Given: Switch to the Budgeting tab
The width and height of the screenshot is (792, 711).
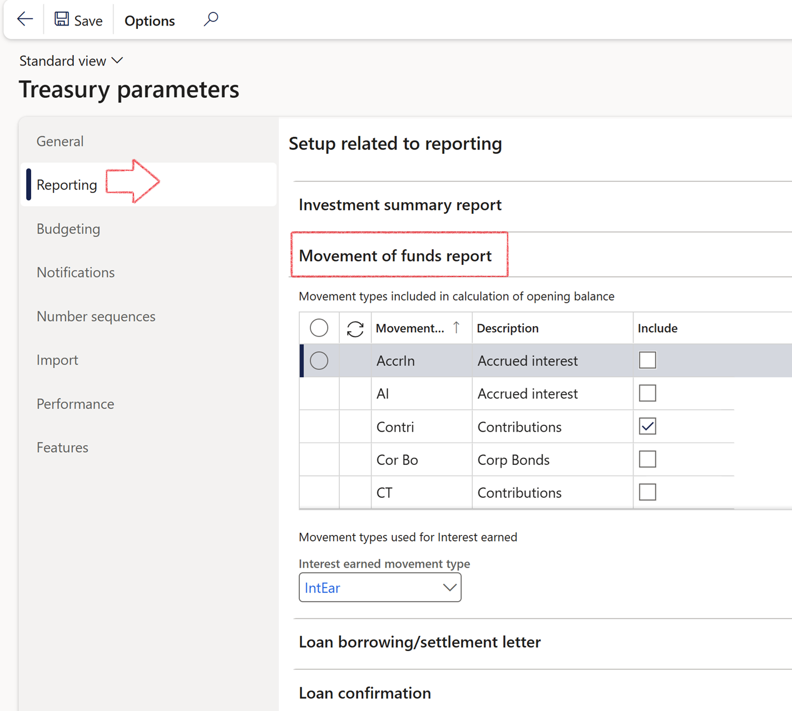Looking at the screenshot, I should coord(68,229).
